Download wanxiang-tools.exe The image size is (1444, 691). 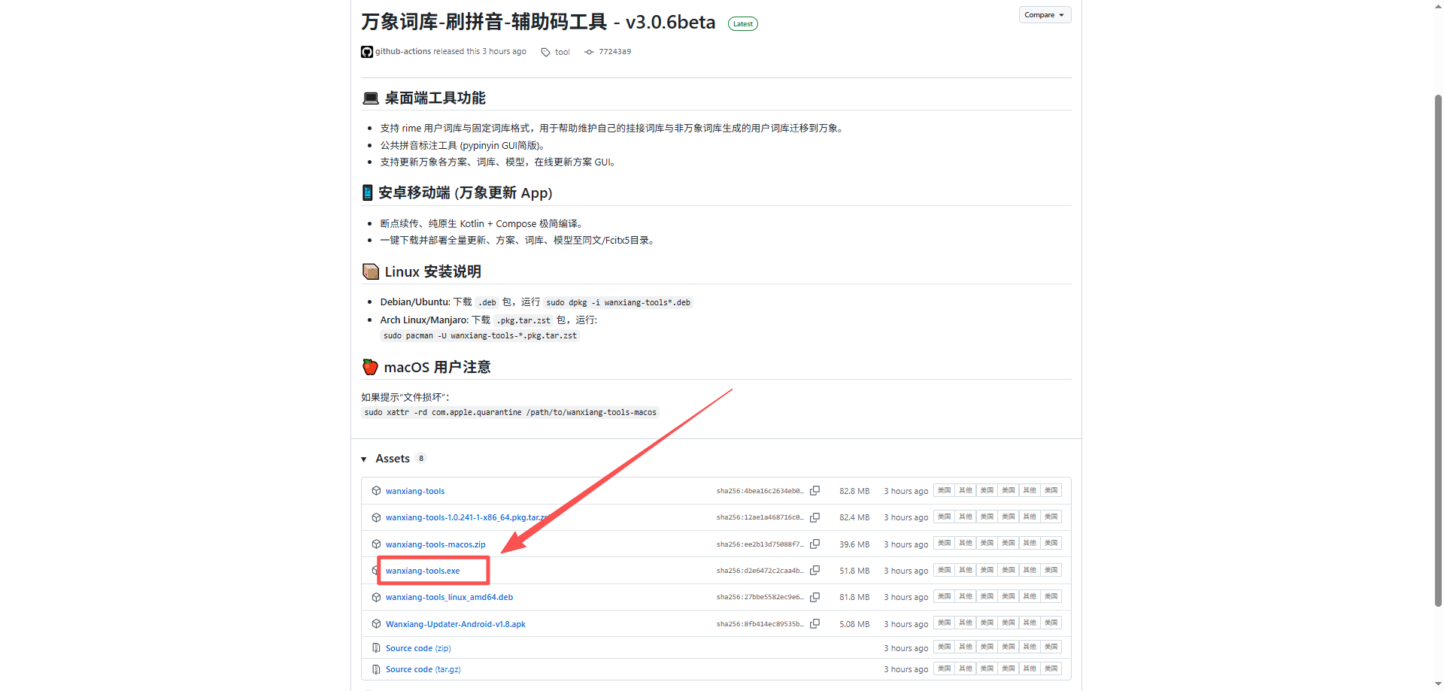pyautogui.click(x=423, y=571)
